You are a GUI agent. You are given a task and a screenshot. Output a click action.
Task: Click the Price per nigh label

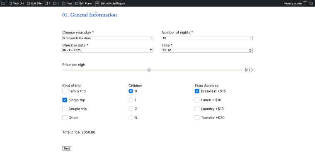[74, 65]
